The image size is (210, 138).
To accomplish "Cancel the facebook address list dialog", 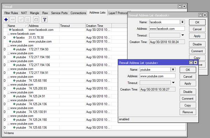I will 197,29.
